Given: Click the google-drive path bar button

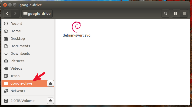Looking at the screenshot, I should click(37, 13).
